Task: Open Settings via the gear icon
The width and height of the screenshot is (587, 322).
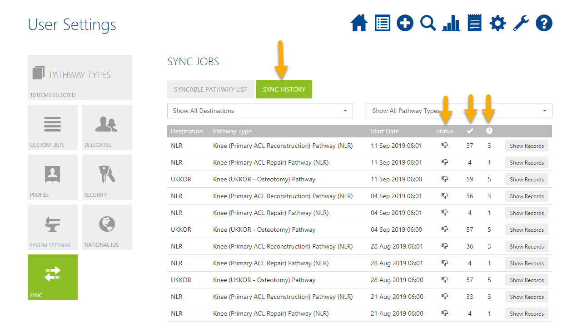Action: [x=497, y=23]
